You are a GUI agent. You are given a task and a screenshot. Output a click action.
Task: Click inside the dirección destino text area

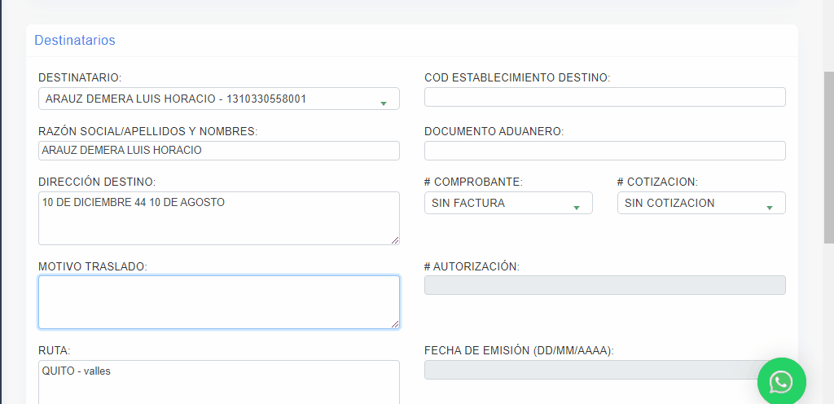click(218, 218)
